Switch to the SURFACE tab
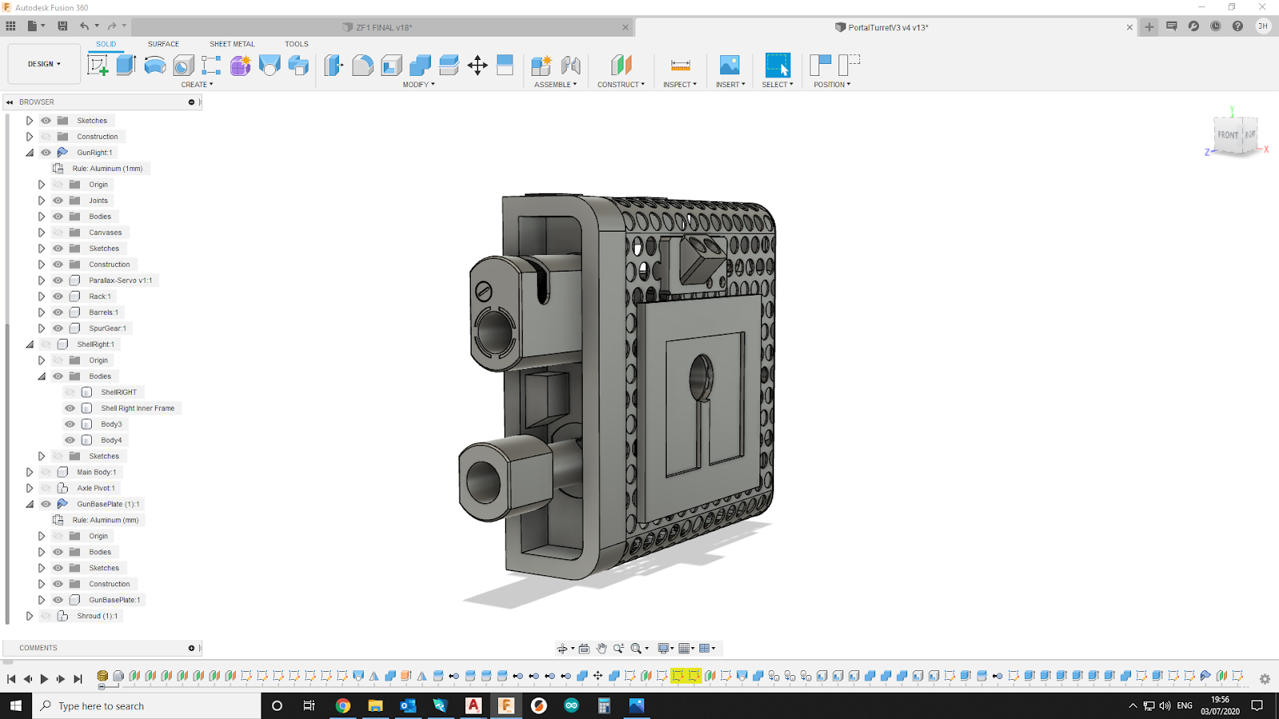 pyautogui.click(x=163, y=44)
